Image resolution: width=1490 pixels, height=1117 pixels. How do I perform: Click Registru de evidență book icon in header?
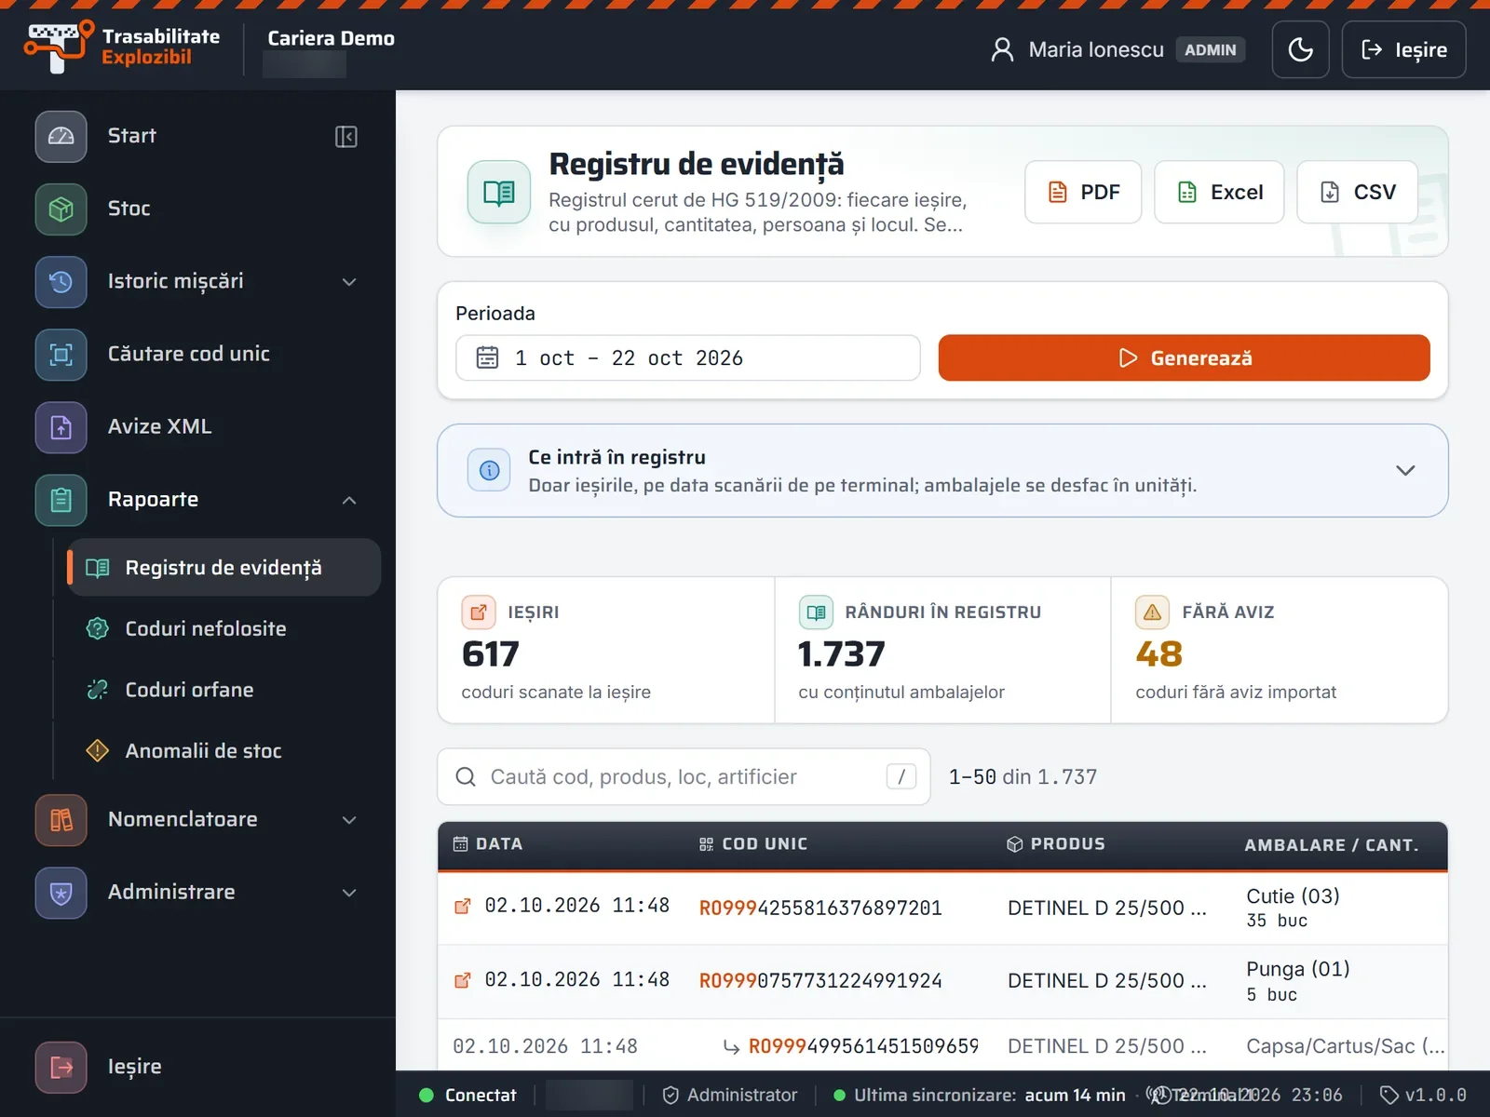pos(499,193)
